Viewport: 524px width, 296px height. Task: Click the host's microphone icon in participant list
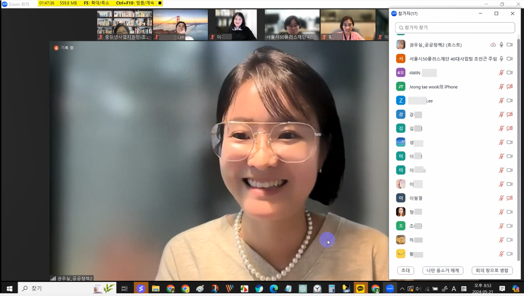tap(501, 45)
